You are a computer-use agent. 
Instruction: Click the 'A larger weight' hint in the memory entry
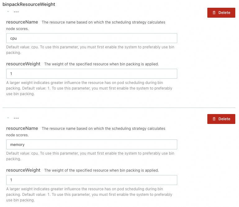point(89,195)
